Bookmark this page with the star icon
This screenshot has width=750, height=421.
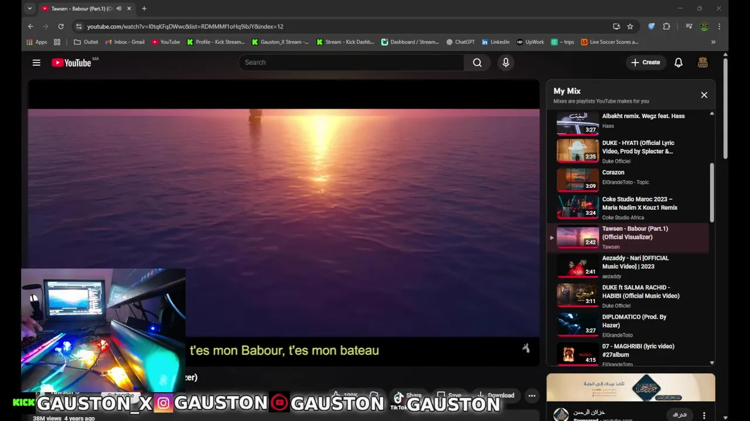pyautogui.click(x=630, y=26)
